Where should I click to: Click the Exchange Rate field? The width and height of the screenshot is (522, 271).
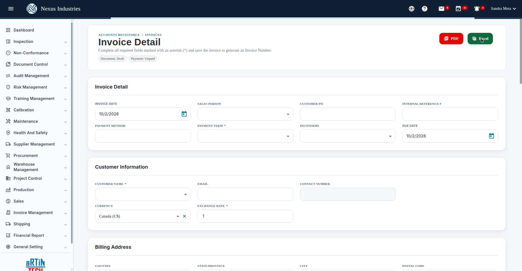tap(245, 216)
